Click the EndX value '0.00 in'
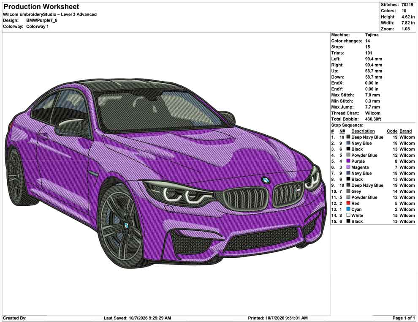The height and width of the screenshot is (322, 418). (x=372, y=83)
